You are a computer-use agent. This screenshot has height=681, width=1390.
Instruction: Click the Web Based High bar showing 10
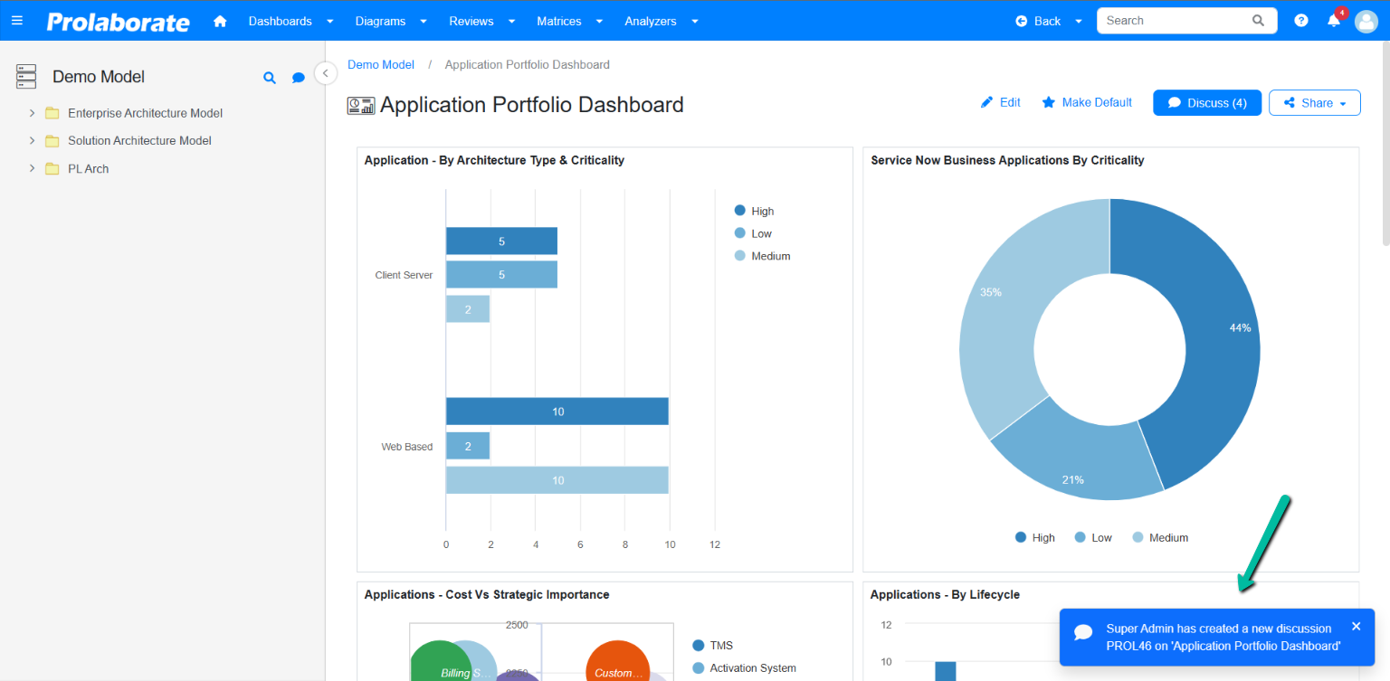click(557, 411)
